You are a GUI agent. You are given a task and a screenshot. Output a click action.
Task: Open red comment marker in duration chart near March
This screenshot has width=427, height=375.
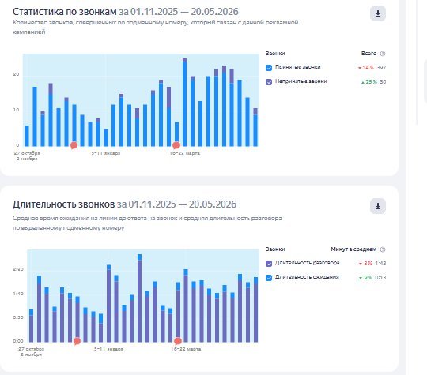(178, 341)
